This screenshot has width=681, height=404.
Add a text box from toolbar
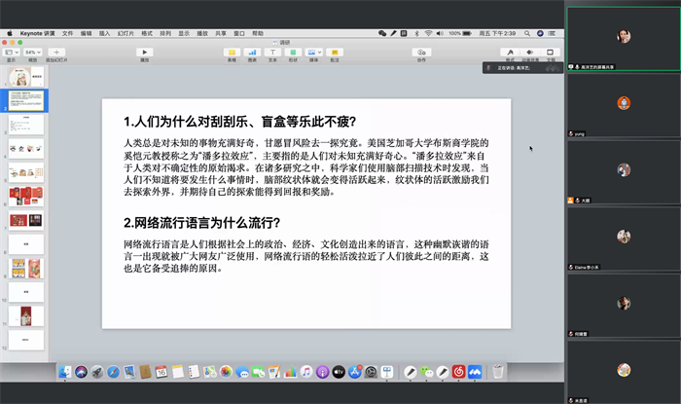tap(272, 53)
